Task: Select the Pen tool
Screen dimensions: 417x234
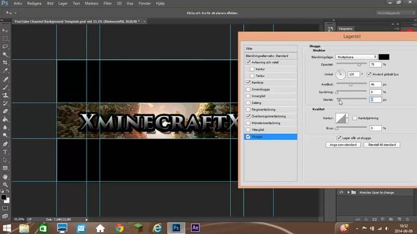Action: [x=5, y=144]
